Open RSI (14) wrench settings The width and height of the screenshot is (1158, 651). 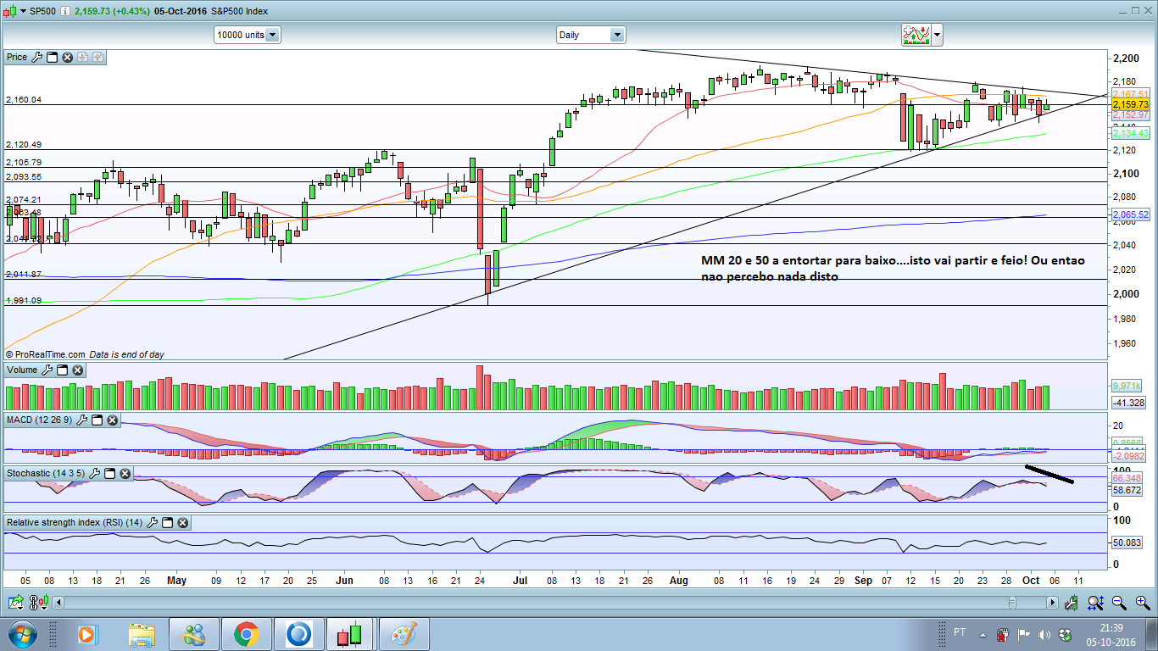pyautogui.click(x=152, y=523)
